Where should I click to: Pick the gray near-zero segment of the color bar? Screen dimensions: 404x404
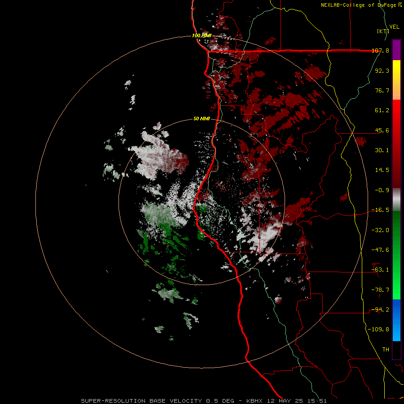pos(396,200)
